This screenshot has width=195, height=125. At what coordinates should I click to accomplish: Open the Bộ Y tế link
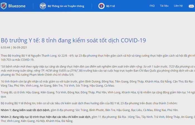tap(111, 6)
